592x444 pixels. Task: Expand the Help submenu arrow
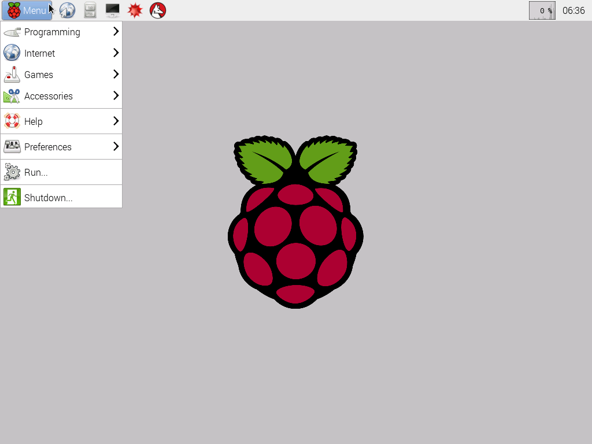click(116, 121)
